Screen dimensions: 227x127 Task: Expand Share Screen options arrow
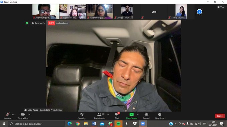[x=138, y=114]
